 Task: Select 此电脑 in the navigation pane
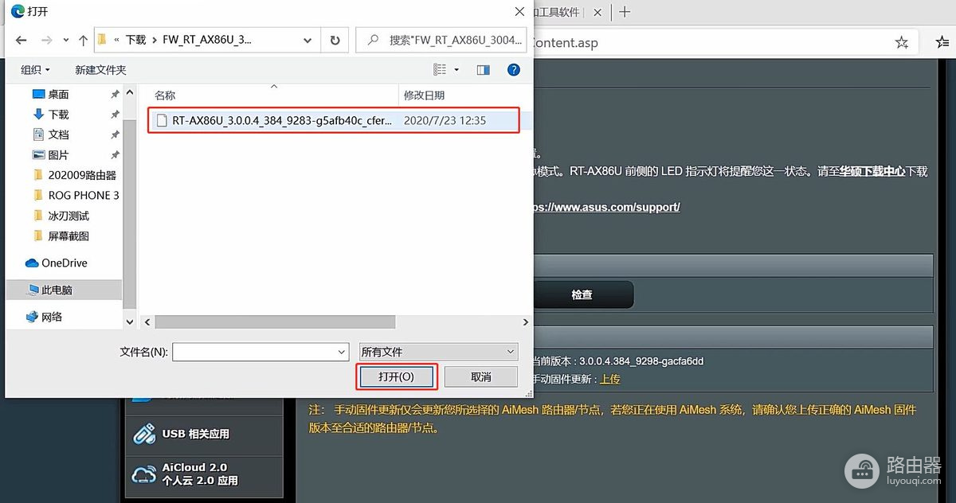pos(64,290)
